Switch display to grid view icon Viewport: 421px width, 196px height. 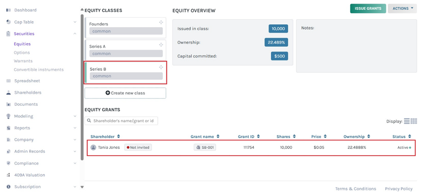point(414,121)
